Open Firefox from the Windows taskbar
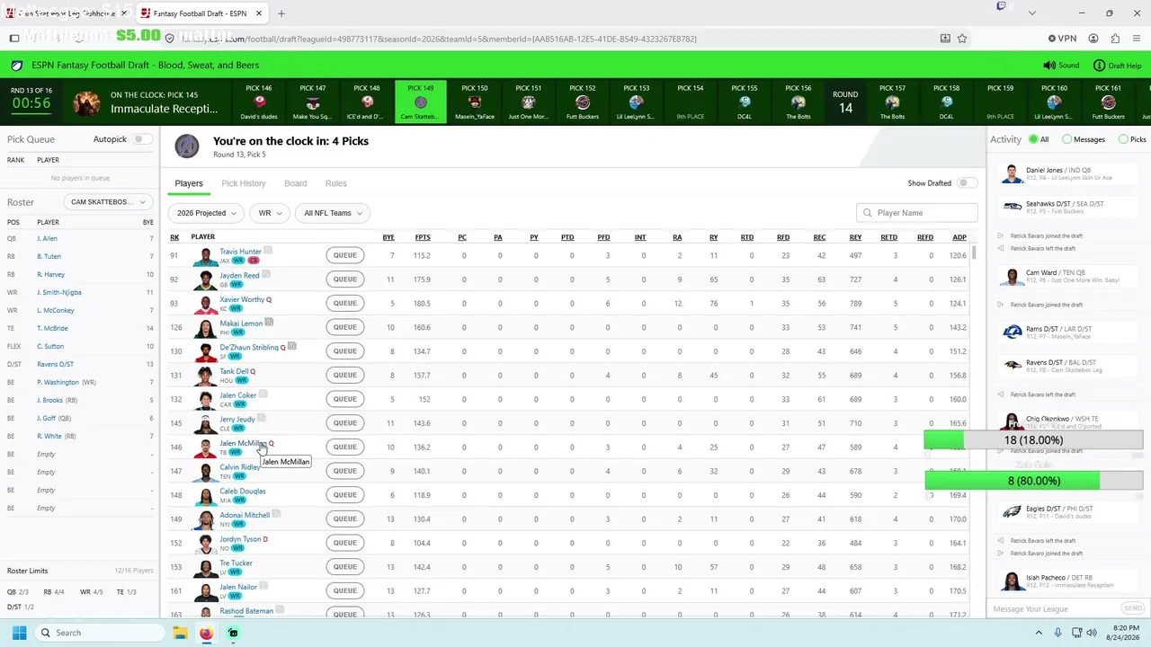1151x647 pixels. pyautogui.click(x=207, y=633)
